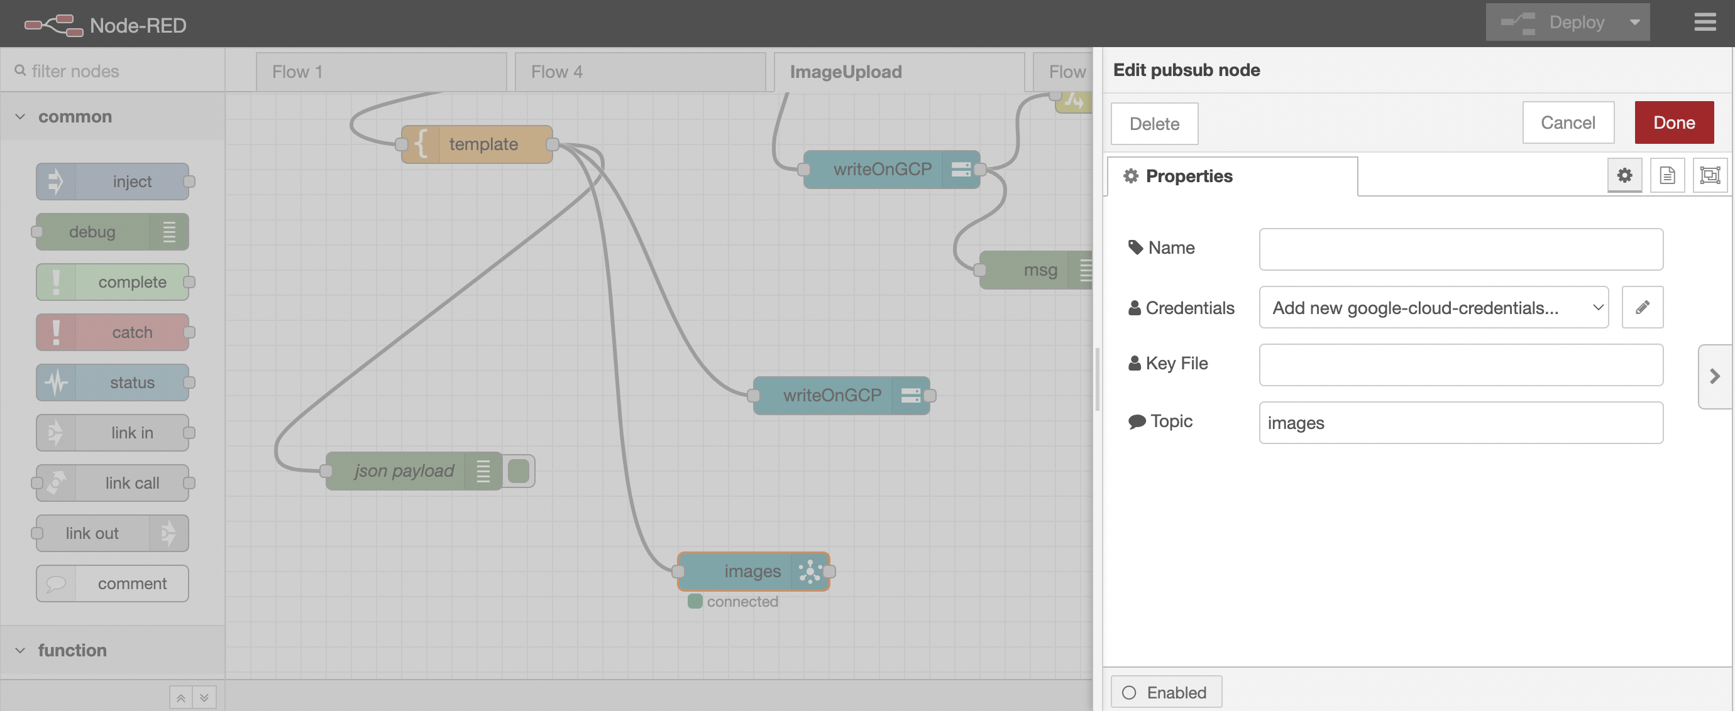
Task: Click the Key File input field
Action: 1461,366
